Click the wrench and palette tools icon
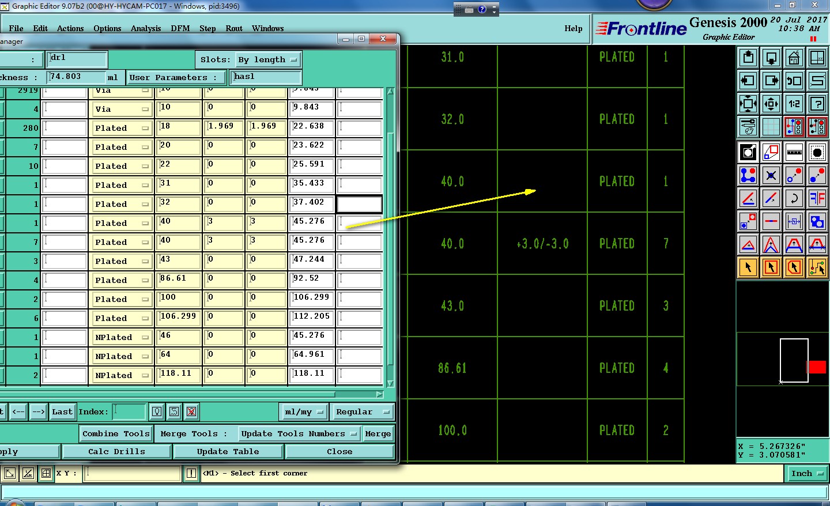This screenshot has width=830, height=506. tap(748, 127)
